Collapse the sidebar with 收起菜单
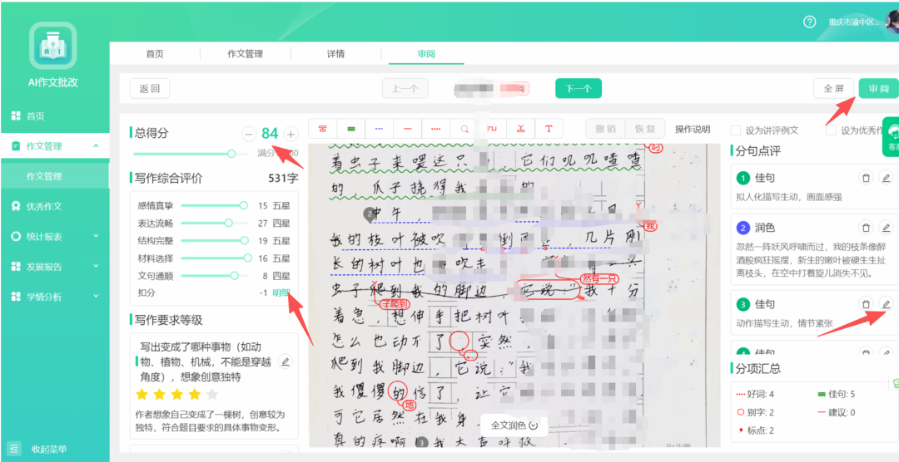 pos(39,449)
